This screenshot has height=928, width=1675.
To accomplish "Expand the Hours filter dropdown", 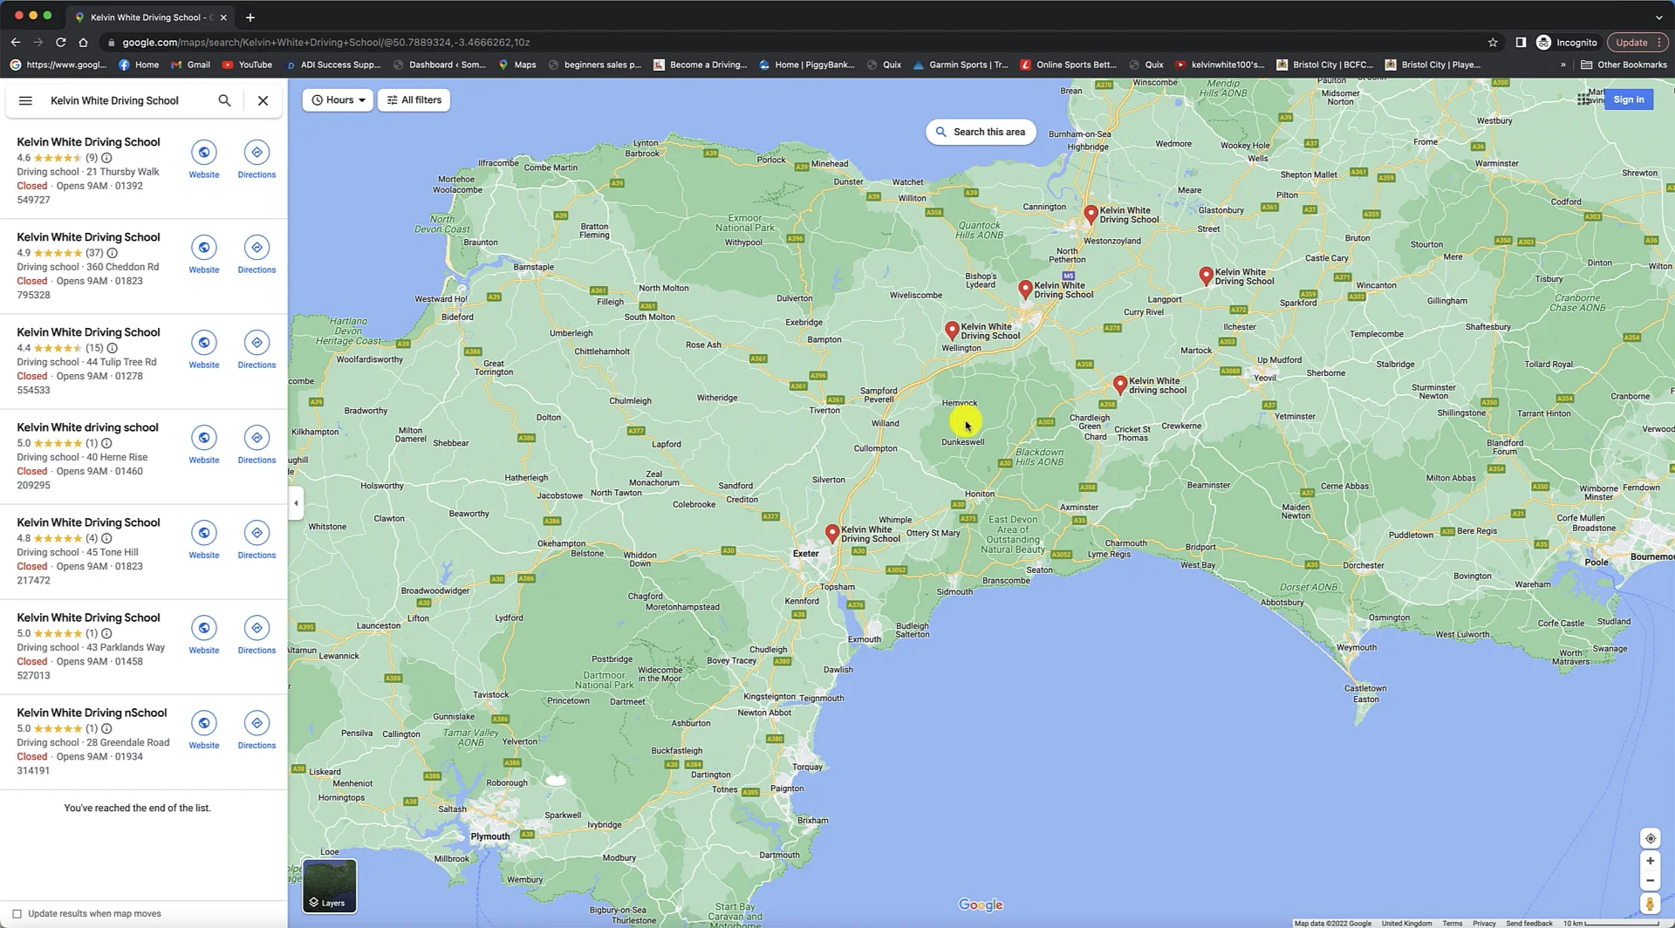I will 338,100.
